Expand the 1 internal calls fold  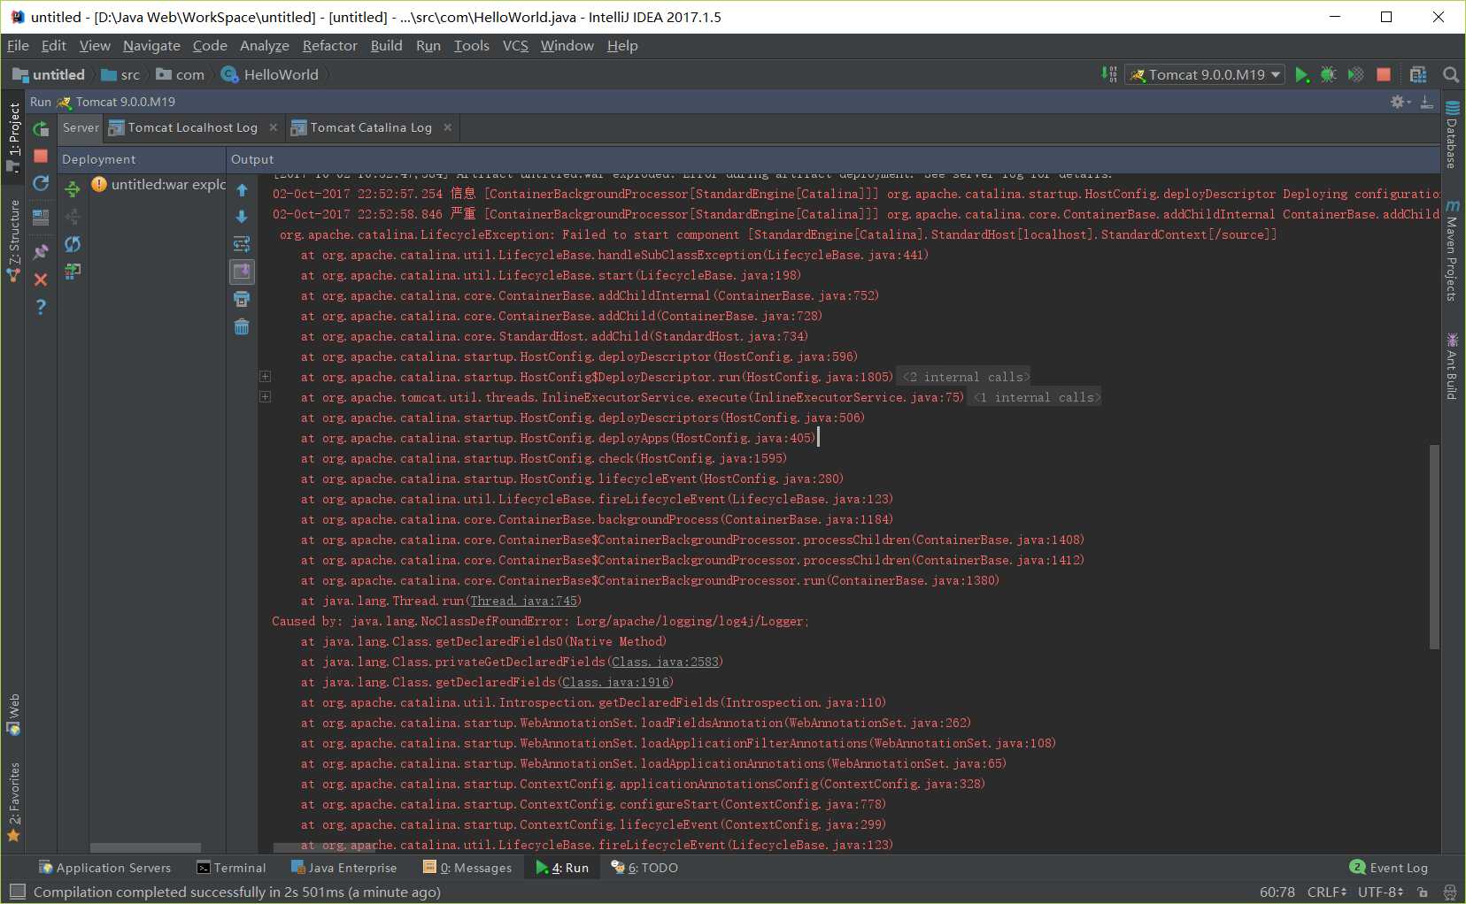click(x=1035, y=398)
